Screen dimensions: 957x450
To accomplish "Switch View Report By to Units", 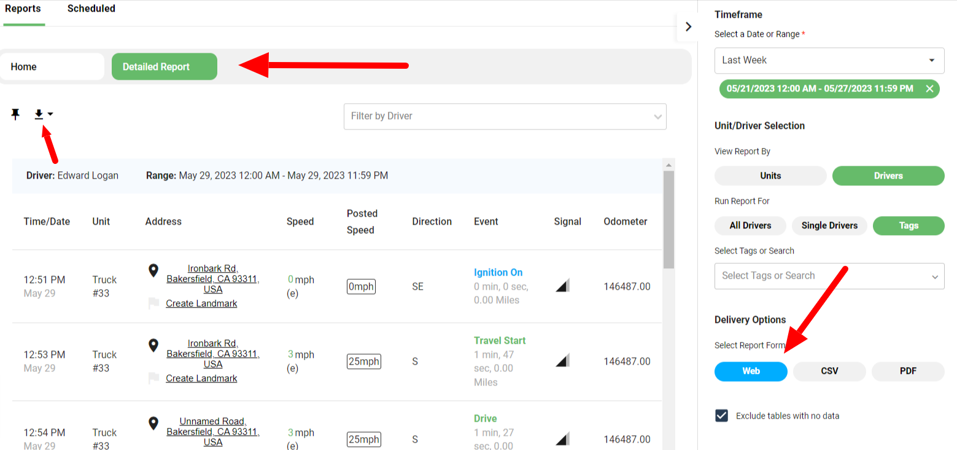I will [770, 176].
